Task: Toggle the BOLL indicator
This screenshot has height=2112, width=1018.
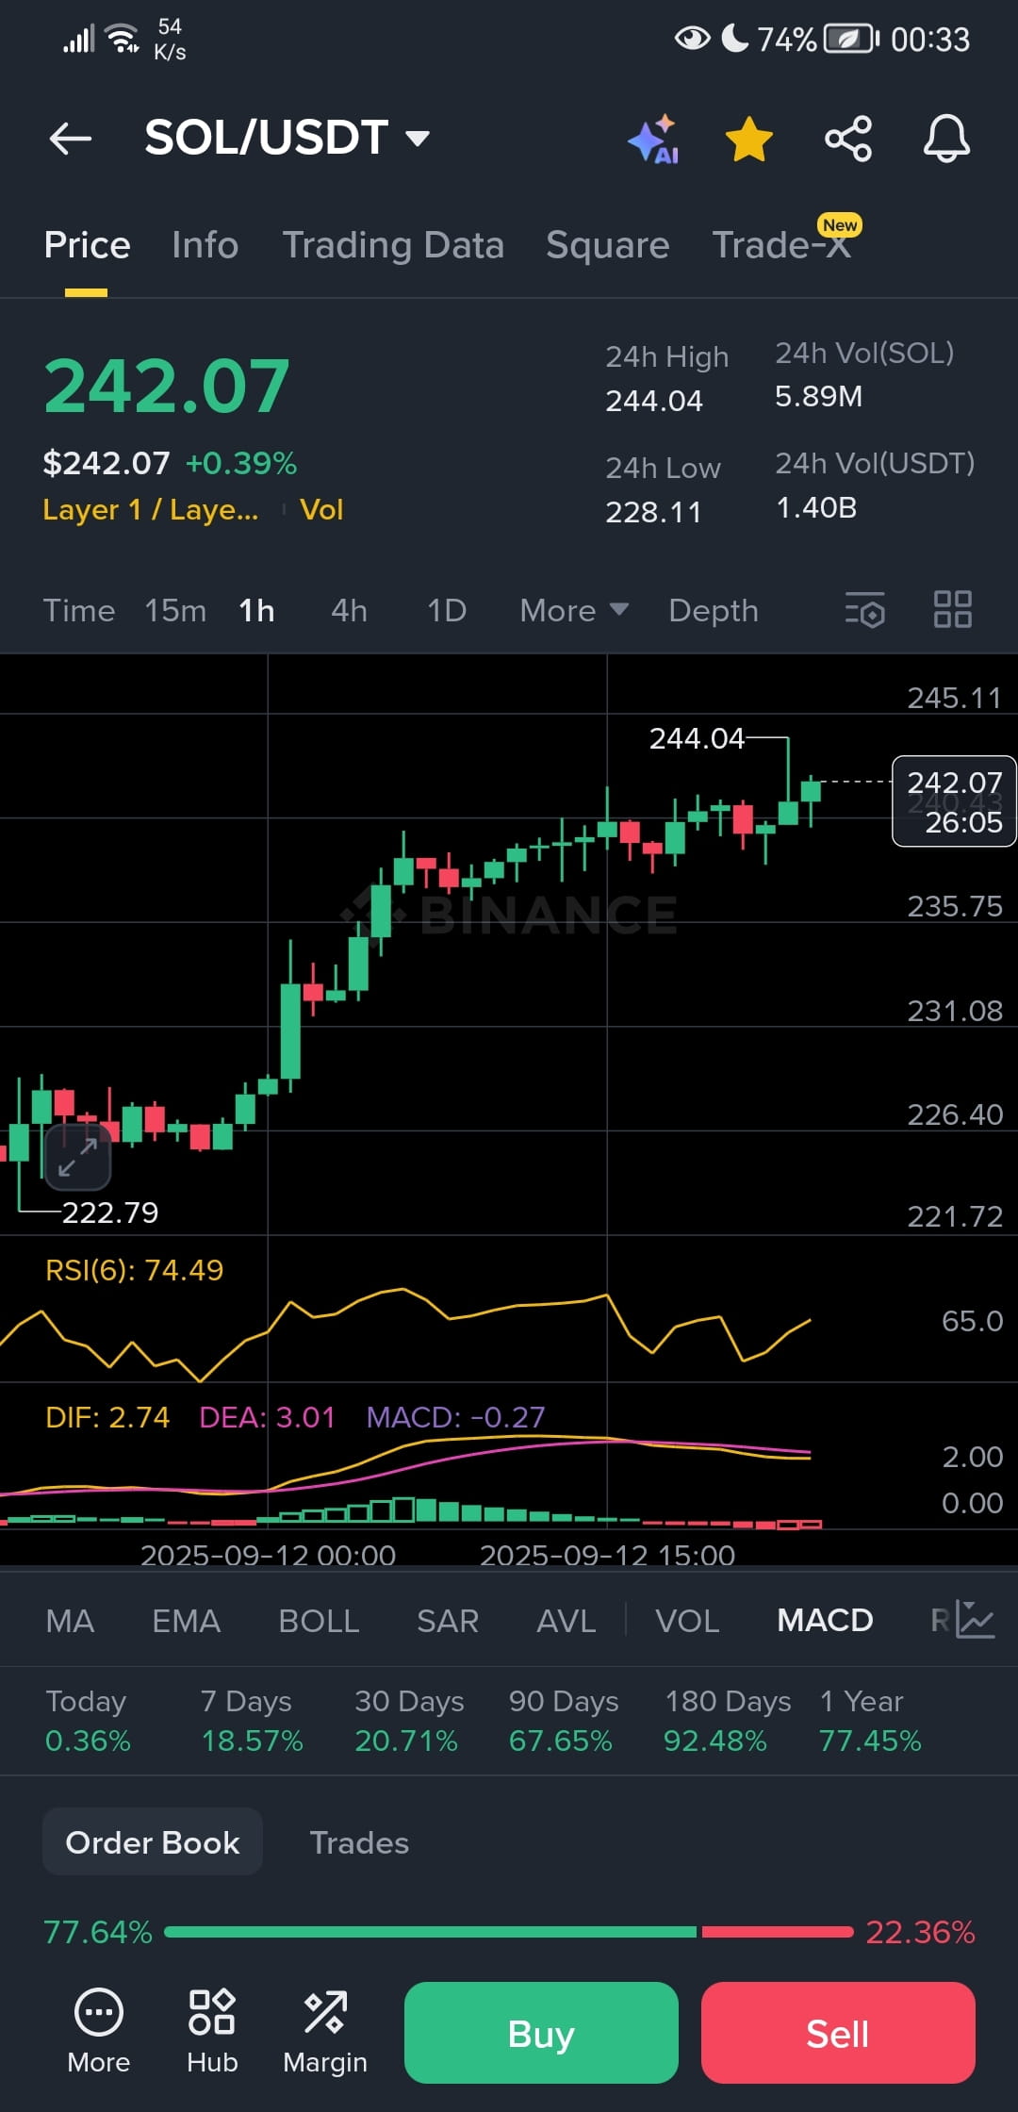Action: click(x=319, y=1621)
